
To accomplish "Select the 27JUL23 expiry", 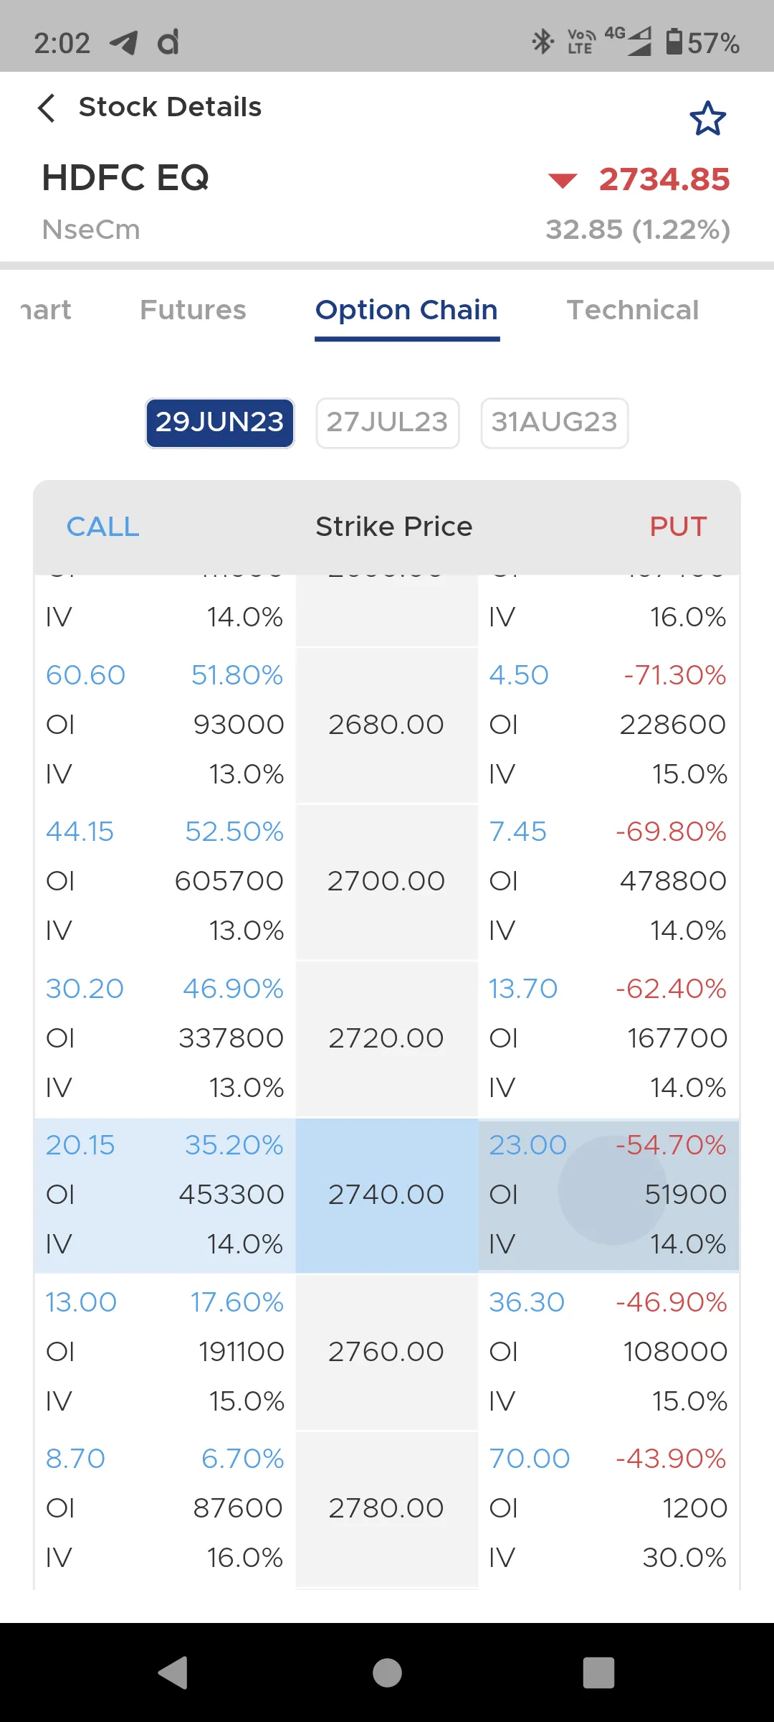I will tap(388, 423).
